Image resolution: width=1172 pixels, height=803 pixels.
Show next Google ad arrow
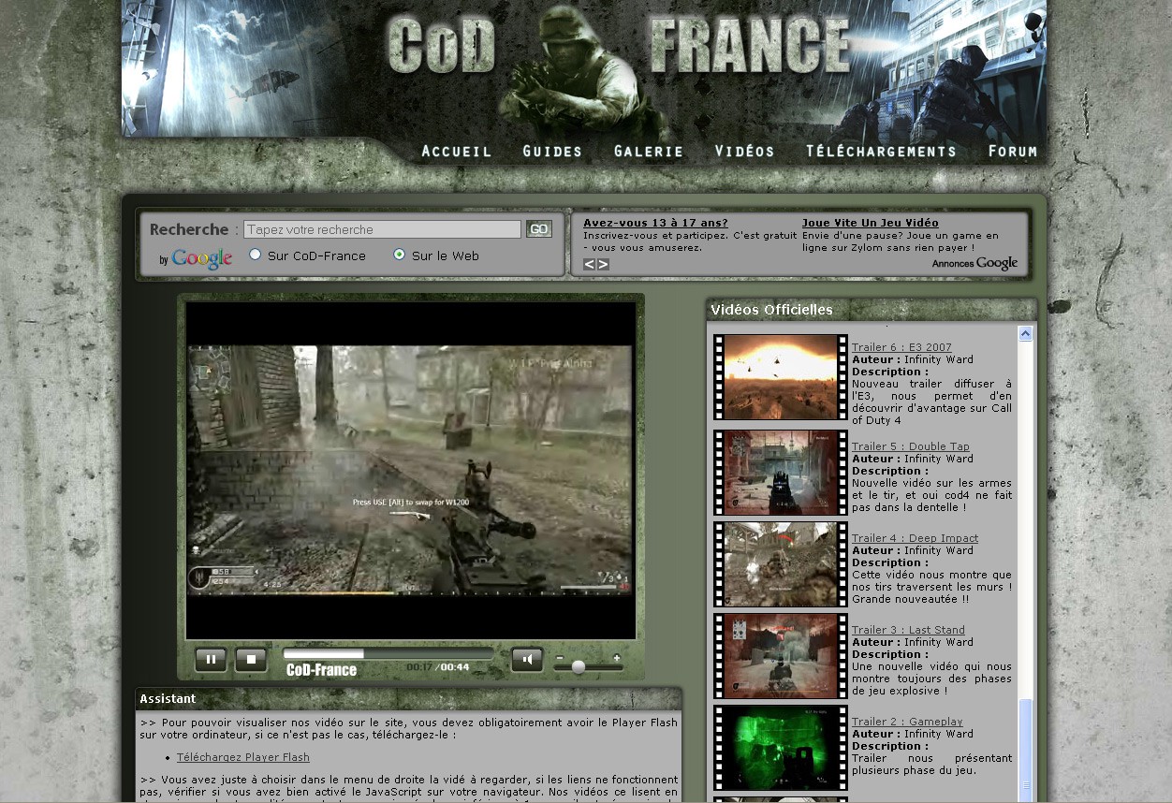(603, 264)
